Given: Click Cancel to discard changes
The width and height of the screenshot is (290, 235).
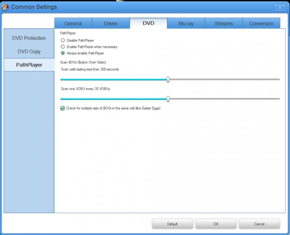Looking at the screenshot, I should pos(259,224).
